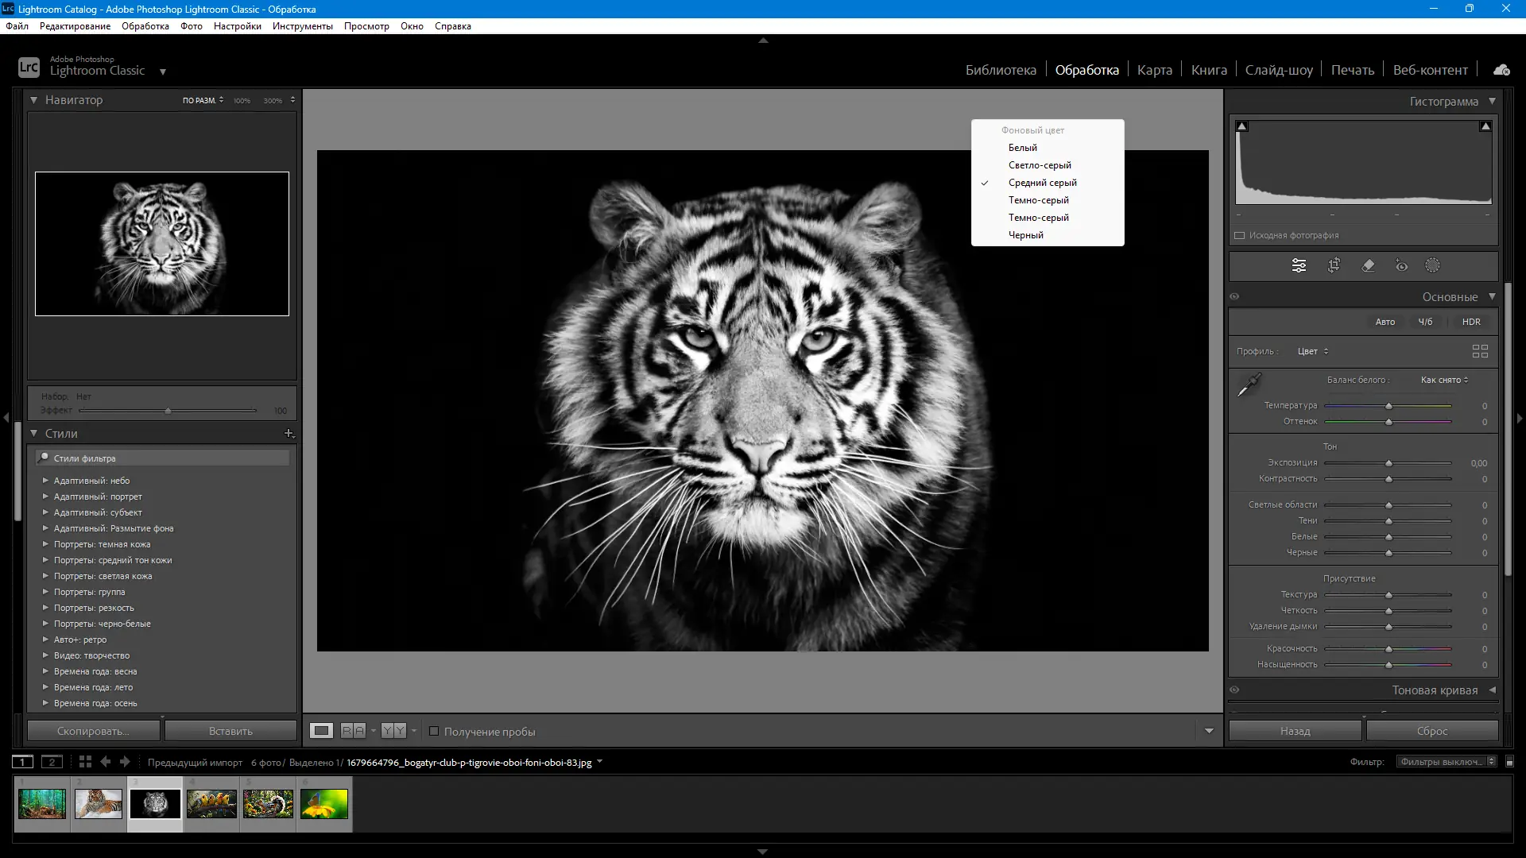Open the Masking tool
The image size is (1526, 858).
tap(1432, 266)
